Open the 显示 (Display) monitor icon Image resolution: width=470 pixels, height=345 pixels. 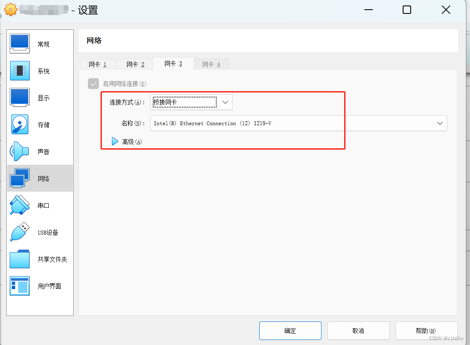(x=19, y=97)
